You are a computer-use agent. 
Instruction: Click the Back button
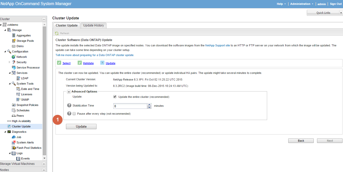(x=301, y=141)
